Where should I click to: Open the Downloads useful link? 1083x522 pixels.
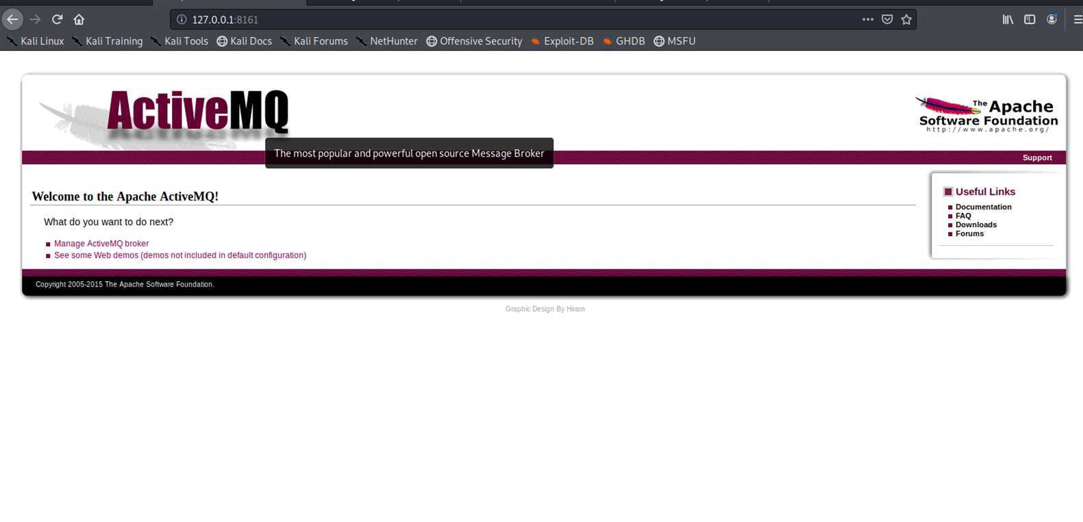976,224
